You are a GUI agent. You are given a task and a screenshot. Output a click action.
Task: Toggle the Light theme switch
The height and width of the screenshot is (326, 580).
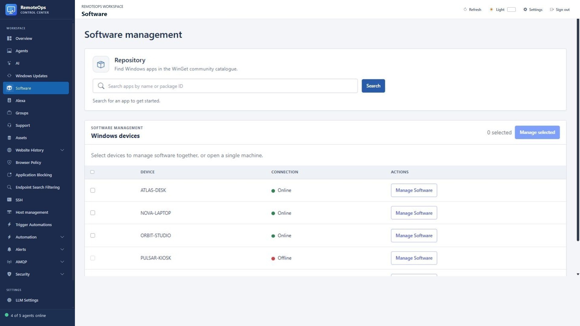point(511,10)
